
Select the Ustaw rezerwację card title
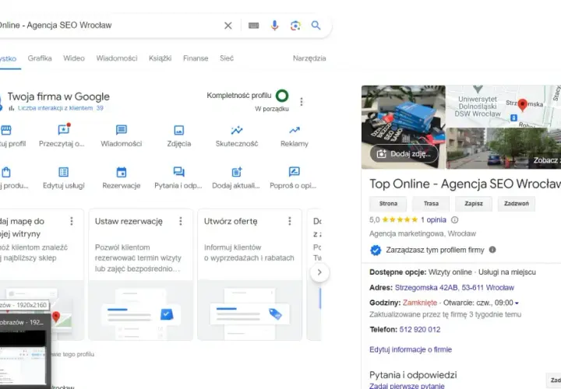coord(129,221)
